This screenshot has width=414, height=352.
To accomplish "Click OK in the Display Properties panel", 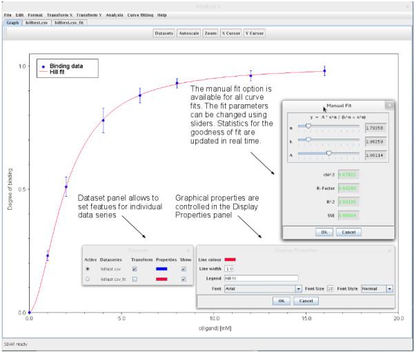I will 280,301.
